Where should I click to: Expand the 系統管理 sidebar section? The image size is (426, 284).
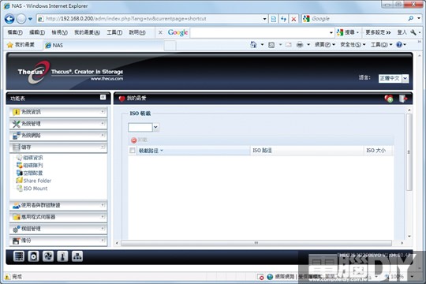pos(58,124)
